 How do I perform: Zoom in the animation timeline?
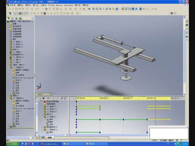click(62, 98)
